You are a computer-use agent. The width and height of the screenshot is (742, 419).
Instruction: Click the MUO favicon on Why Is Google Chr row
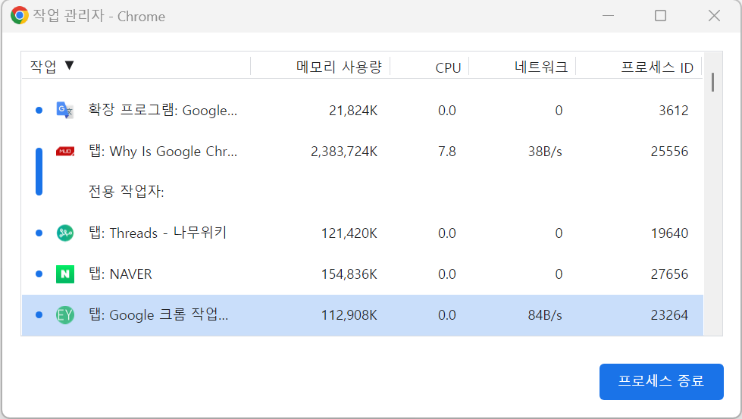pyautogui.click(x=65, y=152)
